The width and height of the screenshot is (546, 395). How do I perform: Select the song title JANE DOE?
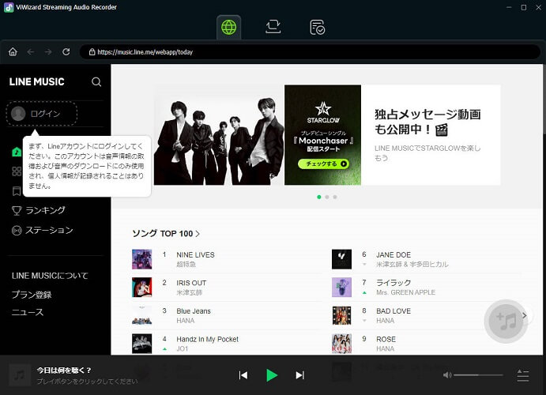(x=393, y=254)
